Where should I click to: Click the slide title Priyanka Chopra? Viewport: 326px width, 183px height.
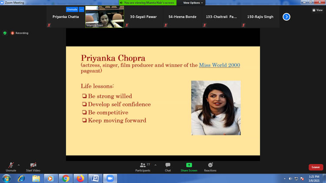point(113,58)
